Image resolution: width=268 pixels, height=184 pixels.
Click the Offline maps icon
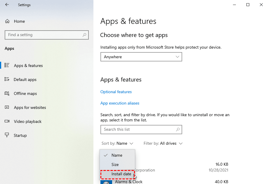tap(7, 93)
